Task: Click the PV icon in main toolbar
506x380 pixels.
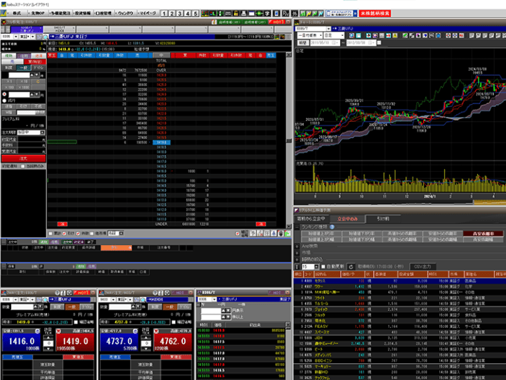Action: (x=286, y=13)
